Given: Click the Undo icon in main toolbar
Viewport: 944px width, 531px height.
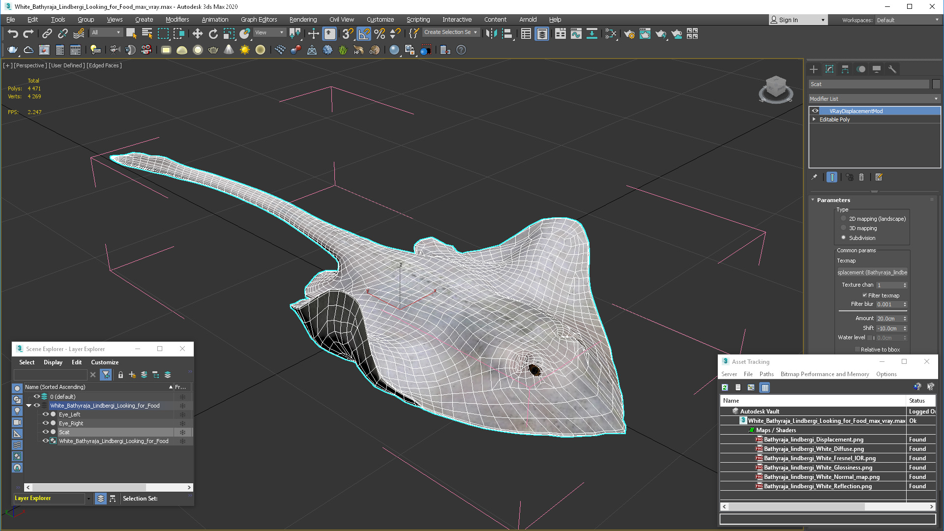Looking at the screenshot, I should pos(13,33).
